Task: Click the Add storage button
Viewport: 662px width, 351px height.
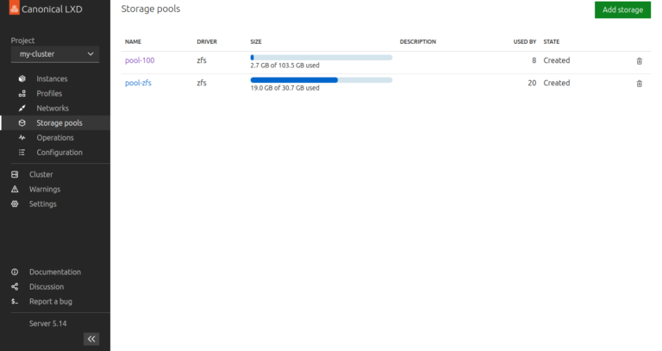Action: click(x=622, y=9)
